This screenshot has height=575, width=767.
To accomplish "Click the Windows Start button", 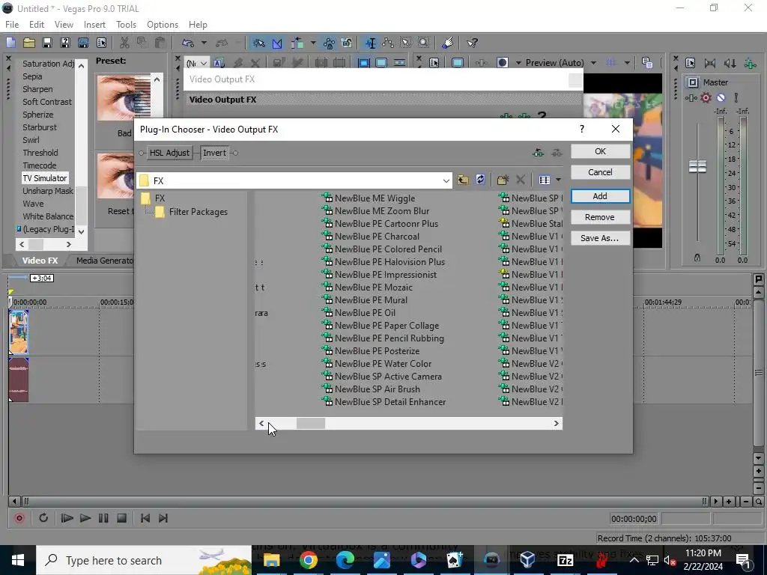I will (18, 560).
